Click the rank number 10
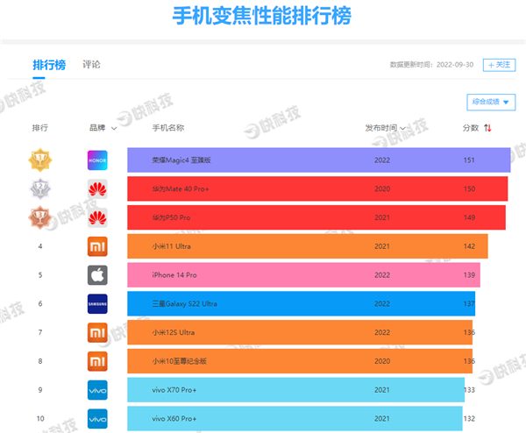Screen dimensions: 526x433 pos(40,419)
